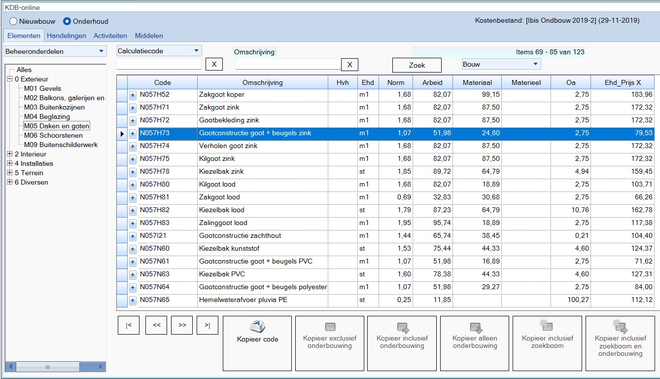Click Kopieer exclusief onderbouwing button
660x379 pixels.
click(330, 343)
